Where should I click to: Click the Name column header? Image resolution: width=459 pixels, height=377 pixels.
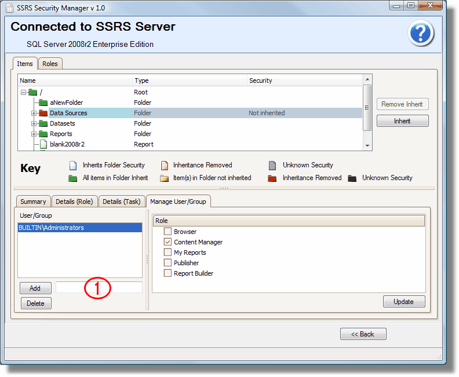point(75,80)
